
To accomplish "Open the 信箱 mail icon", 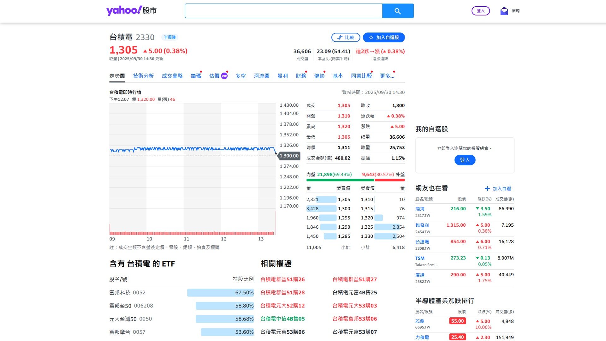I will [x=504, y=11].
